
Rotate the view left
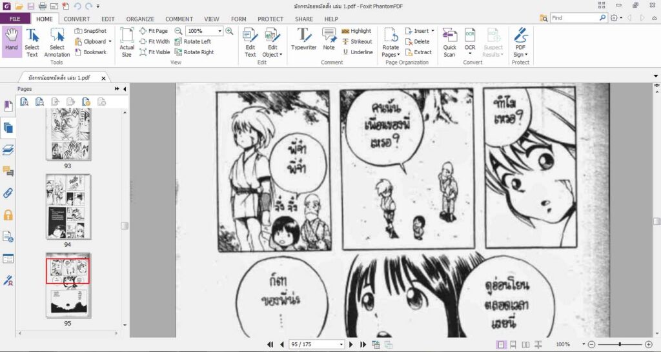pos(192,41)
